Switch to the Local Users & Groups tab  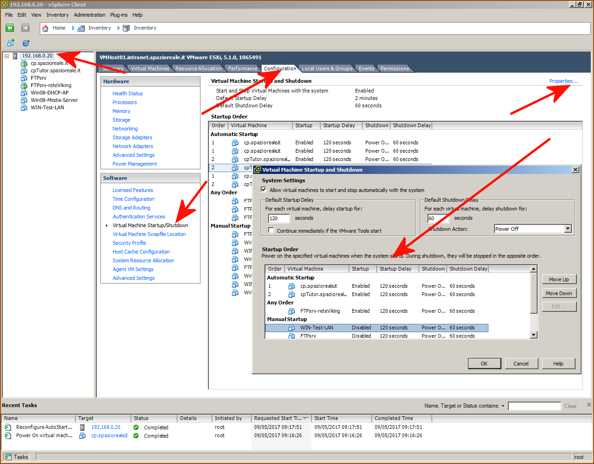tap(327, 68)
